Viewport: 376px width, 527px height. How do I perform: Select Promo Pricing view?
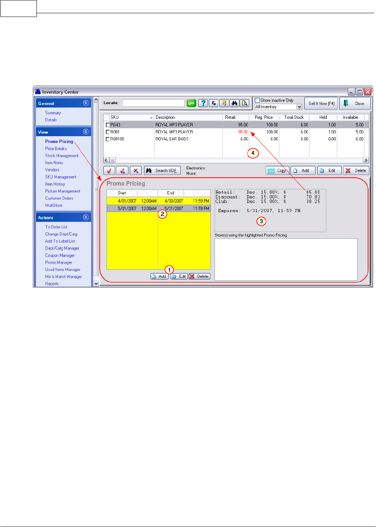click(x=59, y=141)
